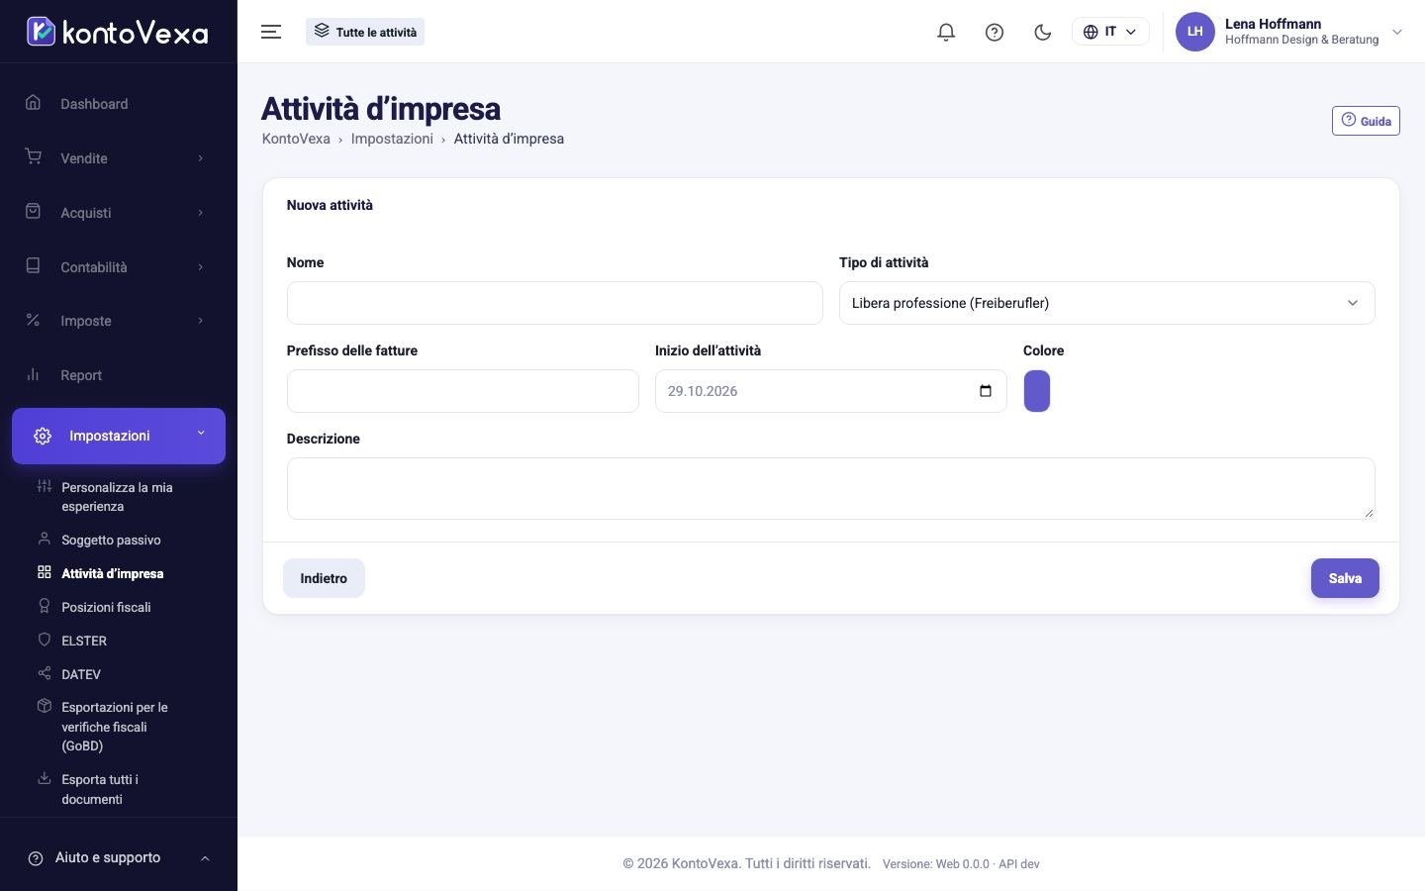Click the LH user avatar
Viewport: 1425px width, 891px height.
(x=1194, y=32)
